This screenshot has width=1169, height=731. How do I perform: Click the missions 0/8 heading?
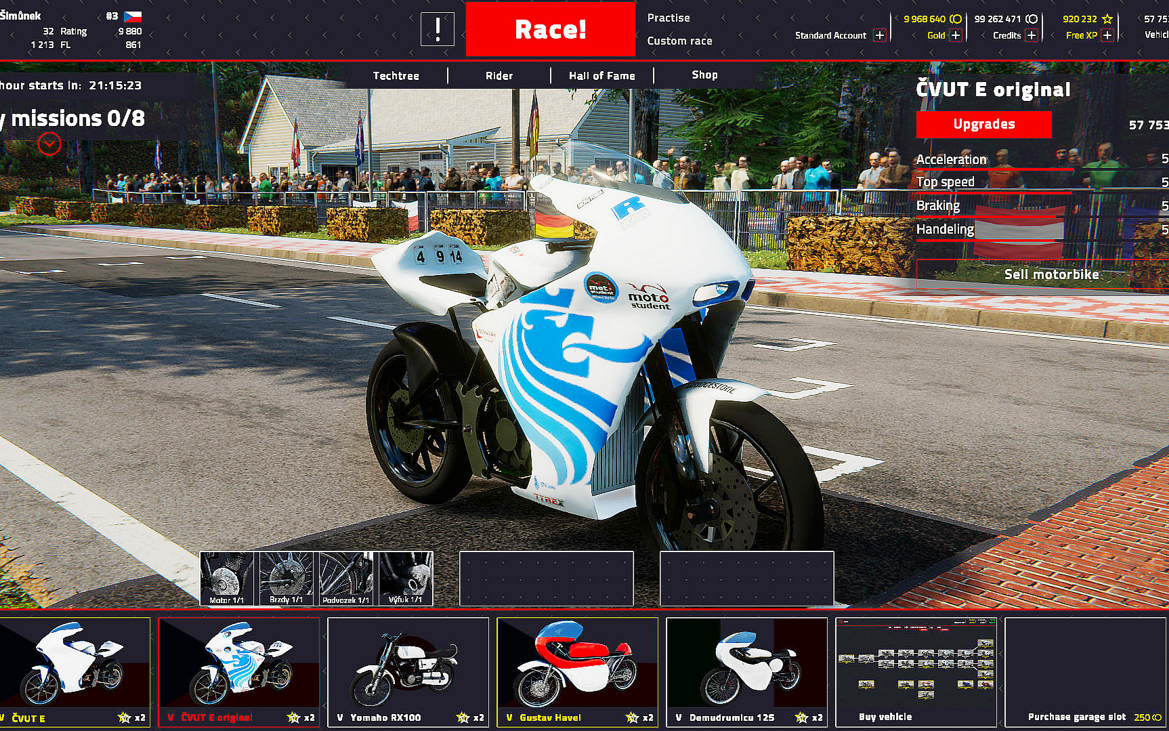click(x=72, y=119)
